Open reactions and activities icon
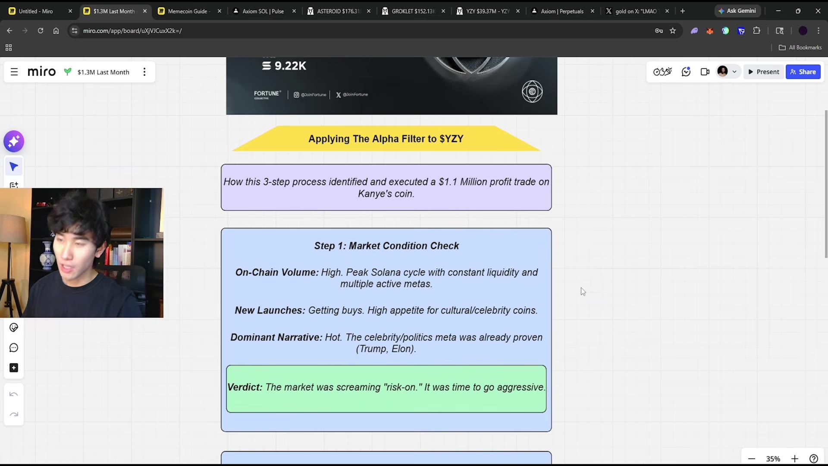828x466 pixels. point(662,72)
